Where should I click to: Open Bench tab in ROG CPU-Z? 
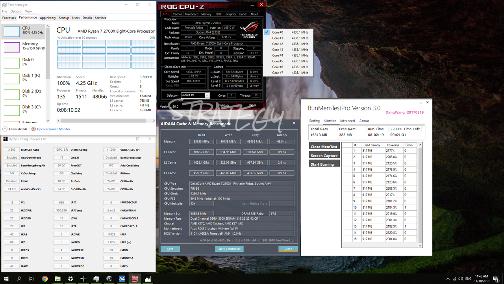(243, 14)
